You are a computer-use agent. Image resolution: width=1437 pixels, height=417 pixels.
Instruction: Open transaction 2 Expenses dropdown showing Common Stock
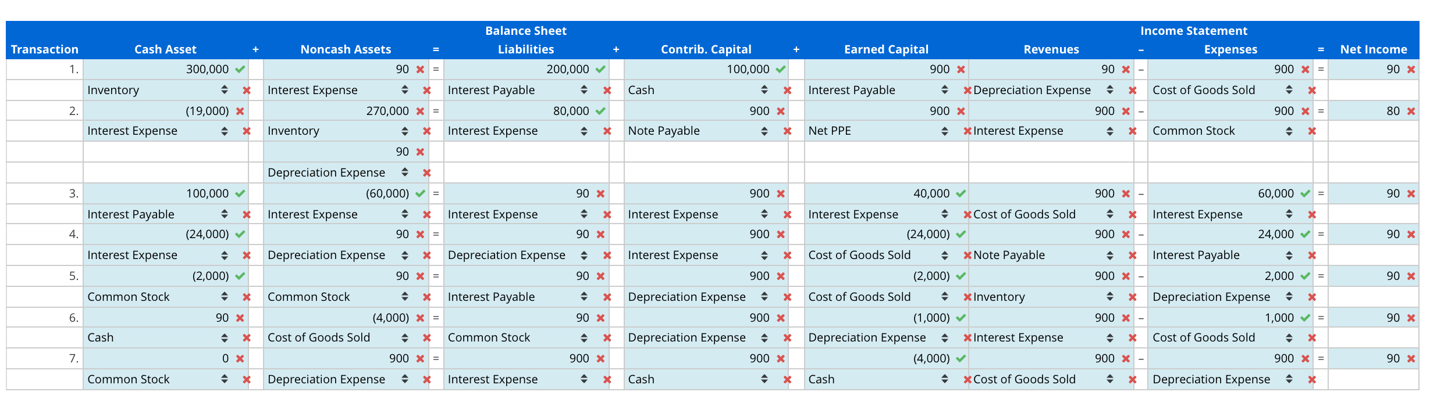pyautogui.click(x=1223, y=131)
